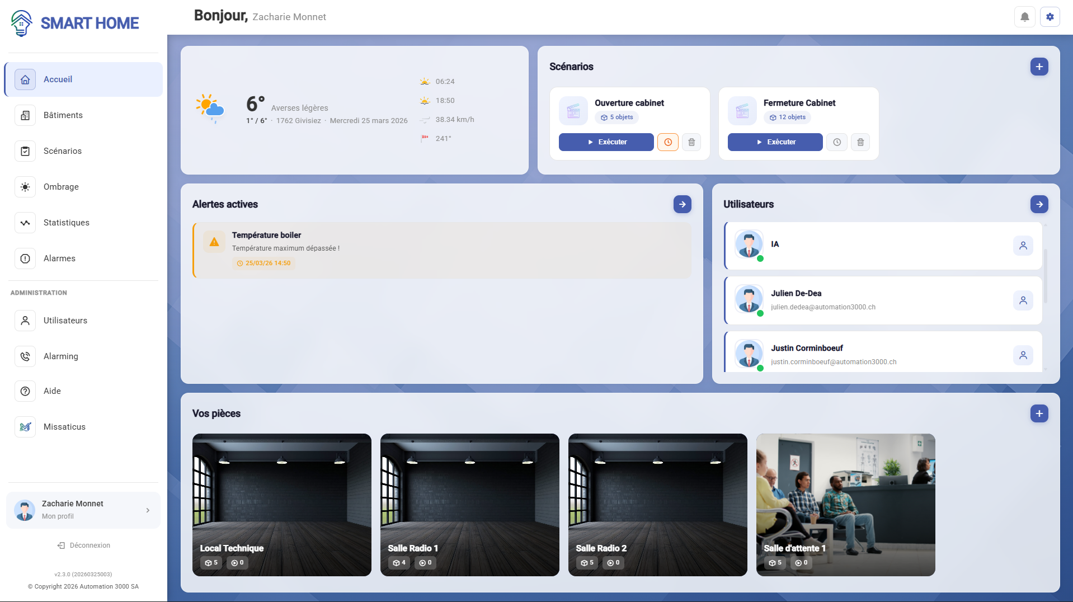This screenshot has height=602, width=1073.
Task: Open the Alarmes section
Action: pyautogui.click(x=59, y=258)
